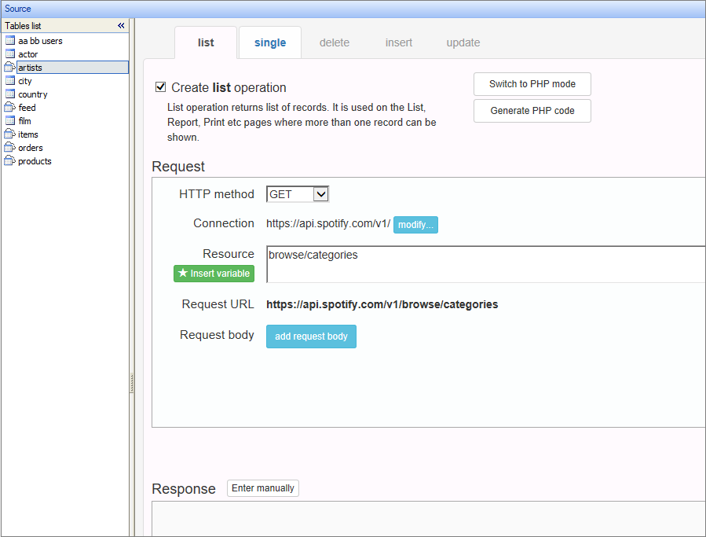The width and height of the screenshot is (706, 537).
Task: Collapse the Tables list panel
Action: [121, 26]
